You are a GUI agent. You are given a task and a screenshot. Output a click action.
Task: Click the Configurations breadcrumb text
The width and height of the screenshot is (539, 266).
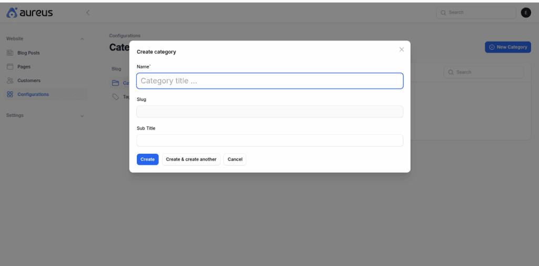tap(125, 36)
